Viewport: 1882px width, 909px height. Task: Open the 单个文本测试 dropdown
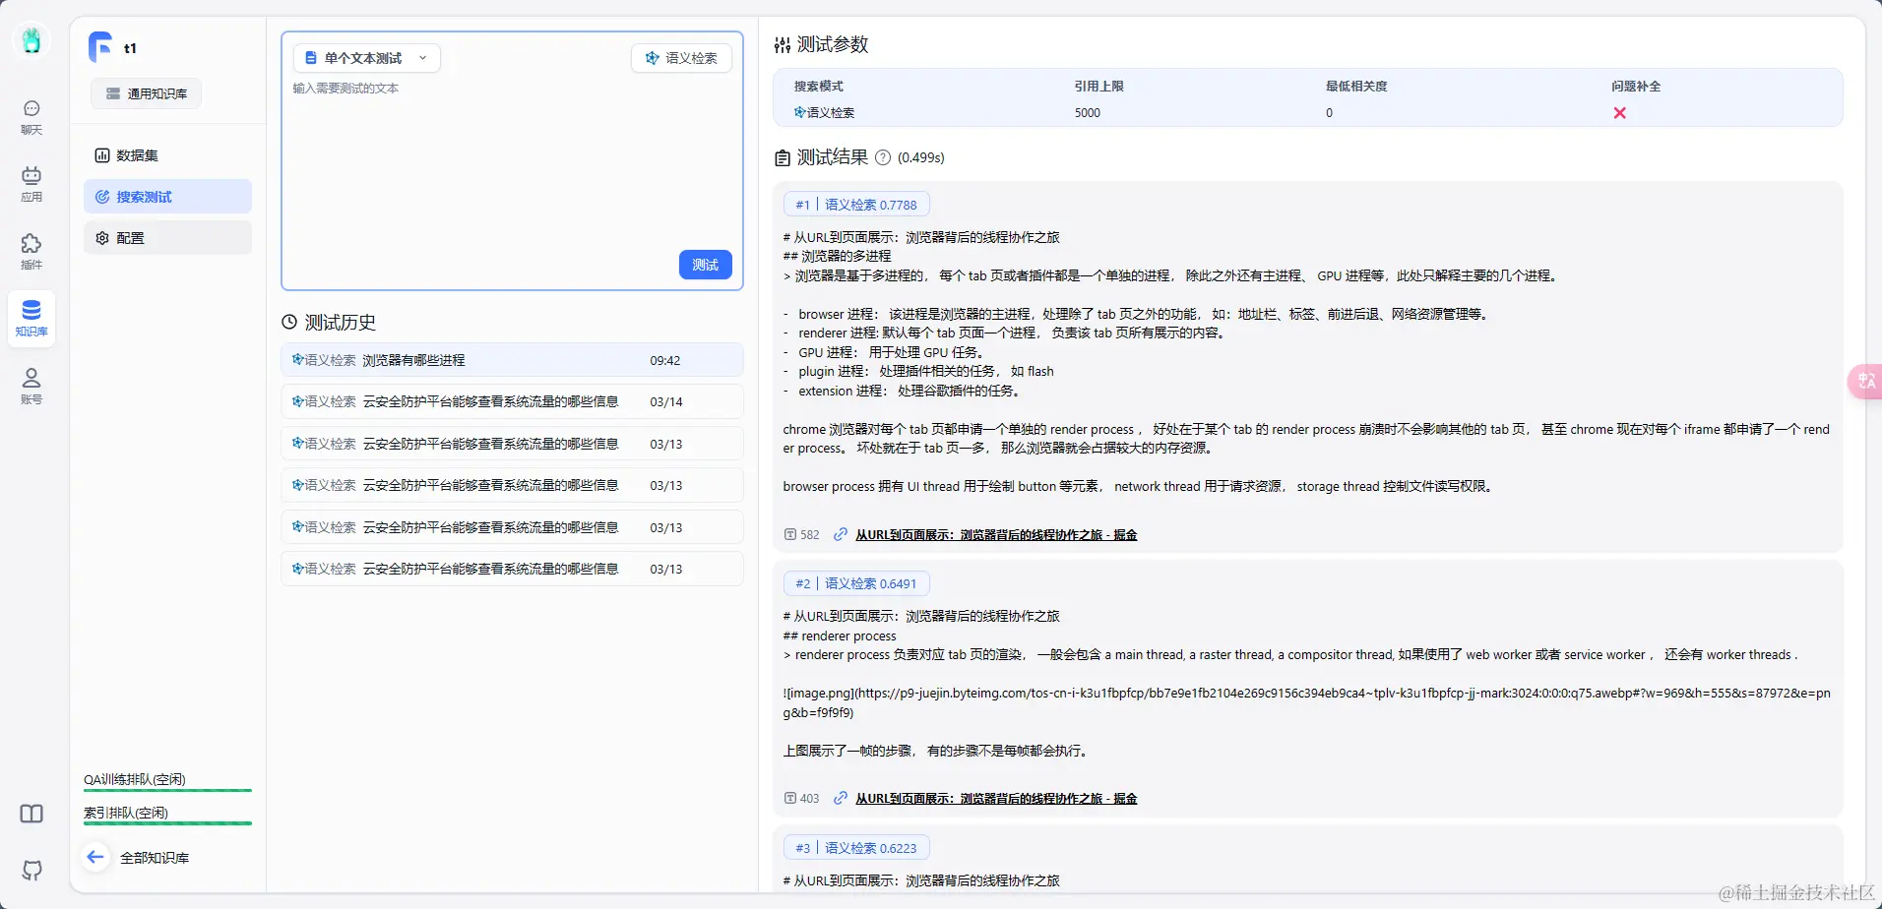pos(366,58)
